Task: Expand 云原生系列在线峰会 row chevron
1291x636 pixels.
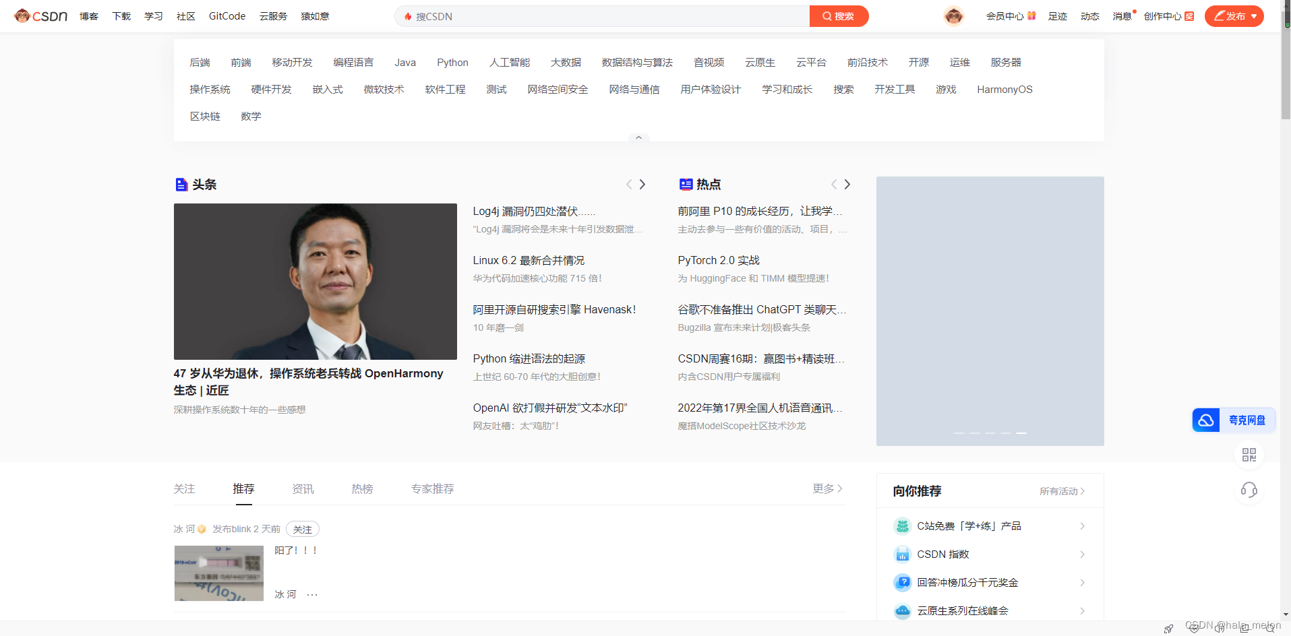Action: (x=1082, y=611)
